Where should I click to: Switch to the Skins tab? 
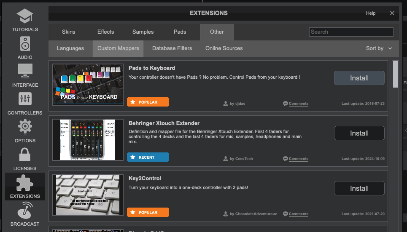tap(68, 32)
